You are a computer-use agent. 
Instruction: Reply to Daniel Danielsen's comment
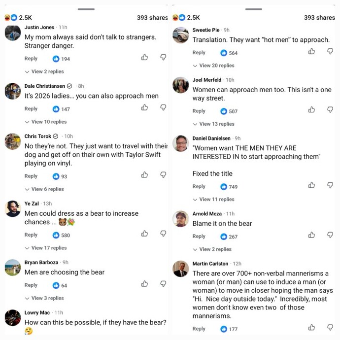pyautogui.click(x=199, y=186)
